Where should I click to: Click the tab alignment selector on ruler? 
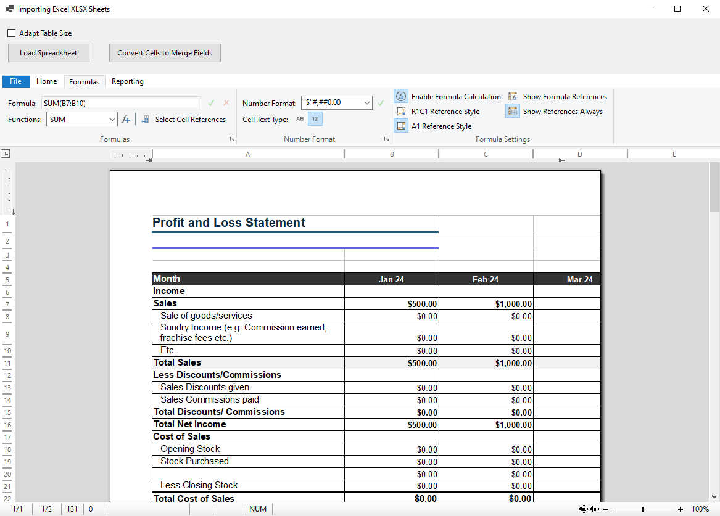click(6, 154)
